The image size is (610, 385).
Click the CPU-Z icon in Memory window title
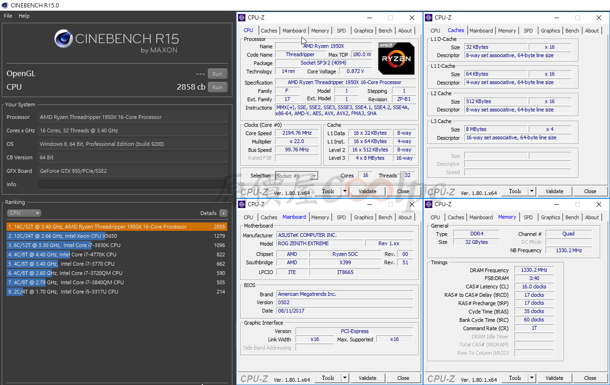pos(429,204)
